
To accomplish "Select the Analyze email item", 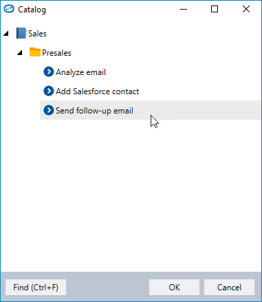I will click(x=80, y=72).
